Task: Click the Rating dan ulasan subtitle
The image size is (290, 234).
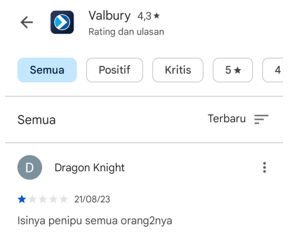Action: (x=126, y=32)
